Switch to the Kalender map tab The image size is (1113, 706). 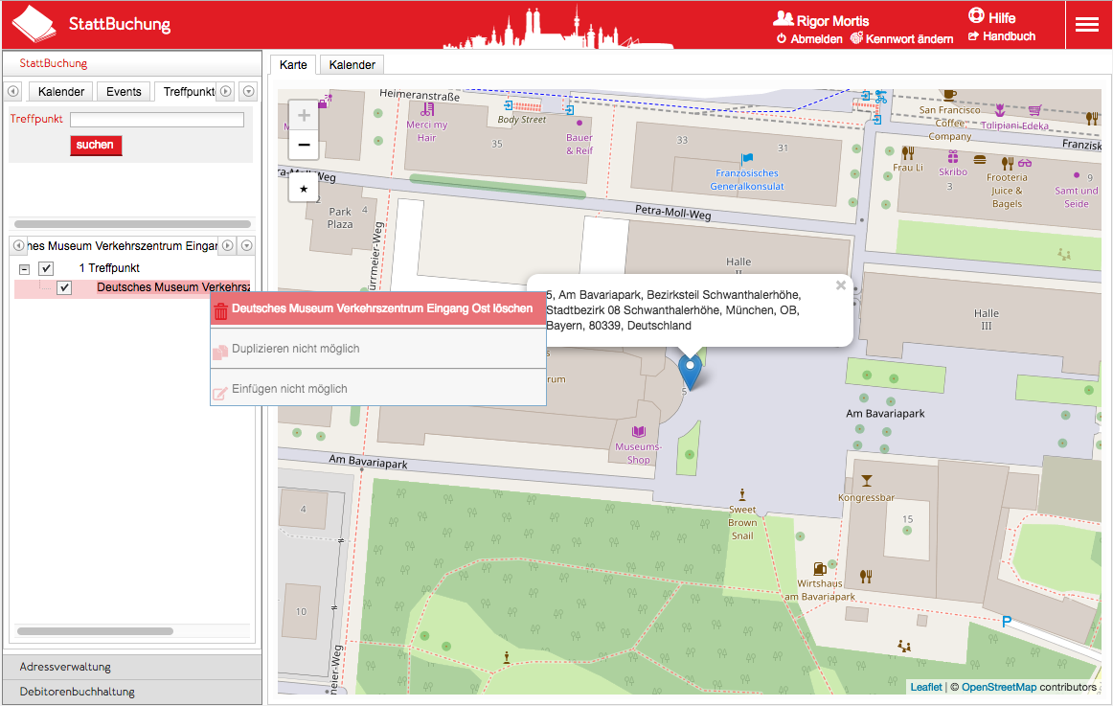(352, 64)
